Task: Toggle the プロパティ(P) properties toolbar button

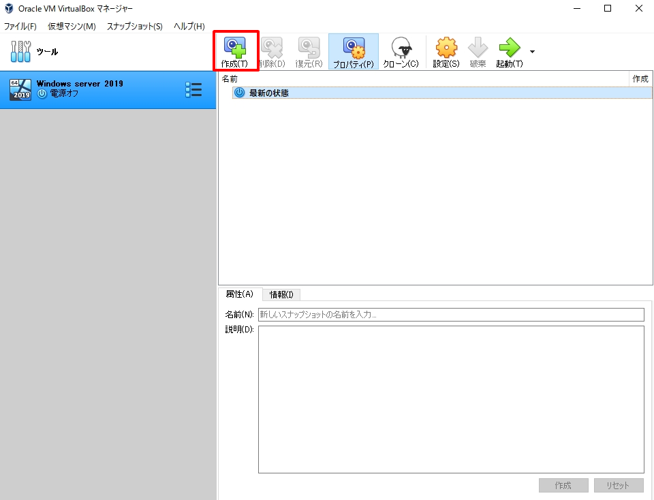Action: coord(354,52)
